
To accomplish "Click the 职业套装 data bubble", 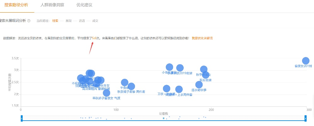I will click(x=206, y=75).
